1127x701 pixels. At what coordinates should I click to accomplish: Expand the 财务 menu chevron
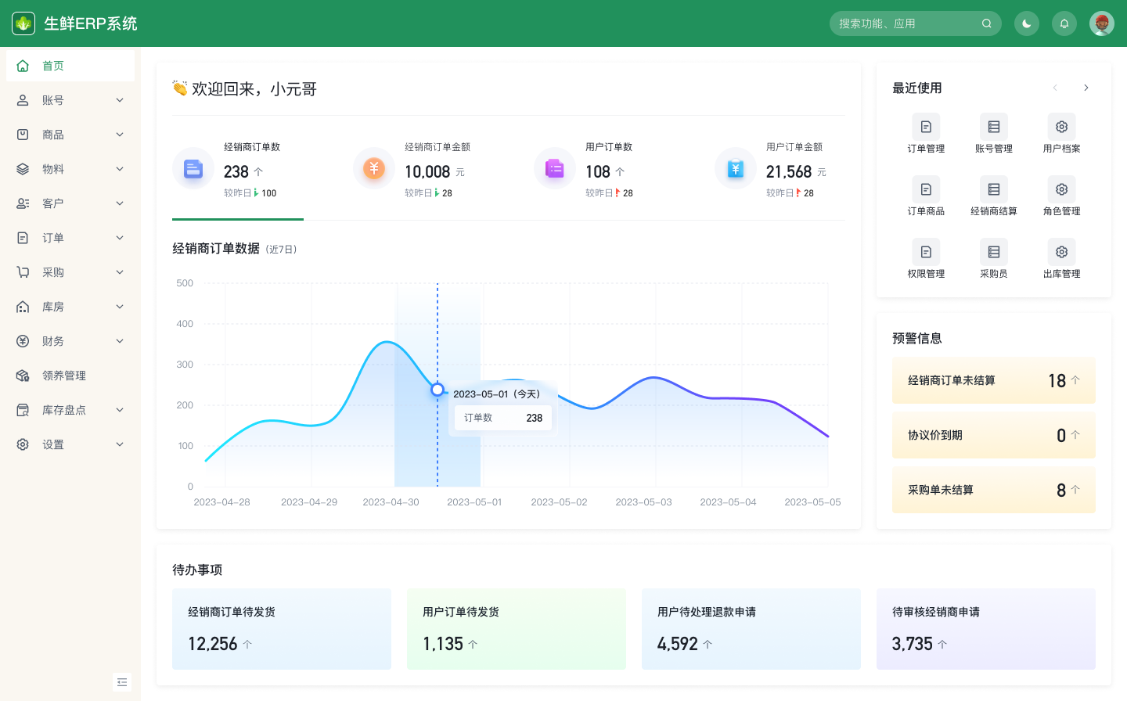120,341
